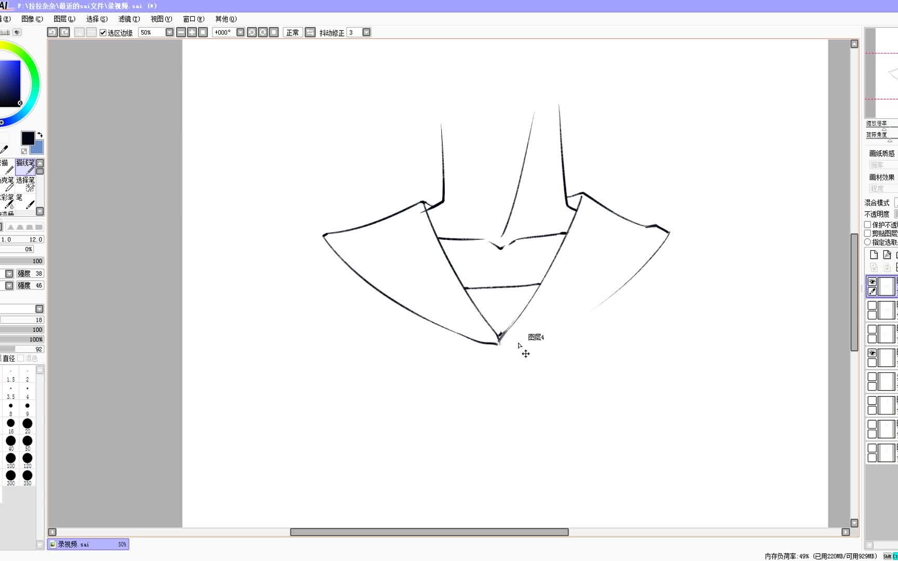Expand the advanced brush settings dropdown arrow
Screen dimensions: 898x561
39,309
